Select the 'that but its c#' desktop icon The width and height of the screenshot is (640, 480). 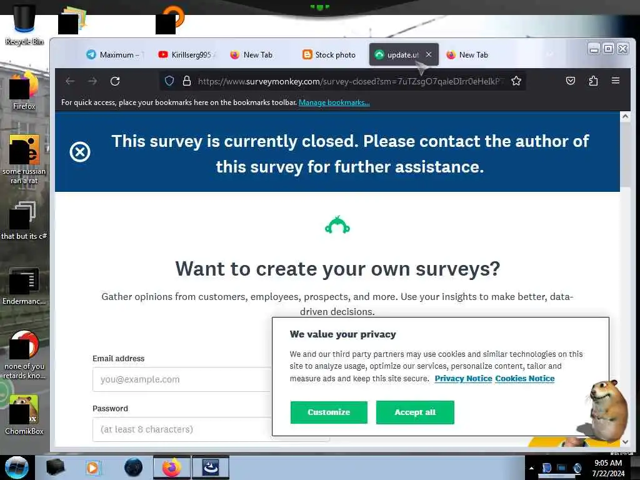(24, 221)
